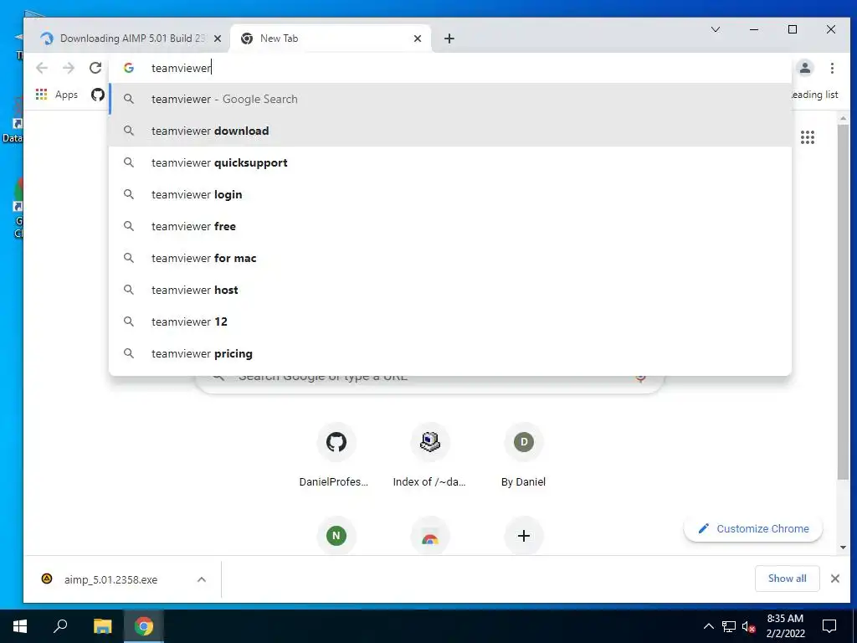Open the notification center icon
The image size is (857, 643).
click(x=829, y=626)
